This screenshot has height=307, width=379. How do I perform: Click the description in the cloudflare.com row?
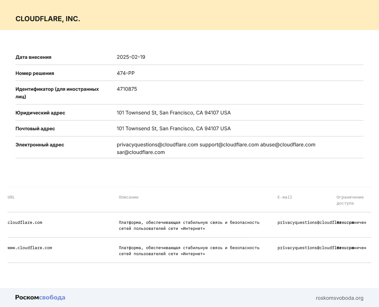point(189,225)
